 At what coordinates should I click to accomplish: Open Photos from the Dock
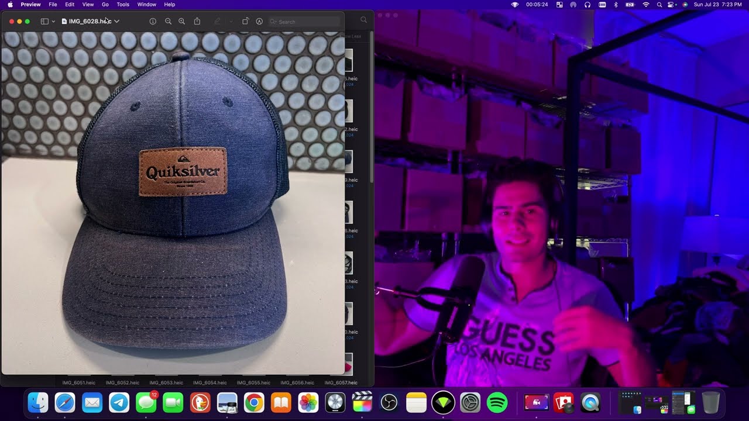point(308,402)
